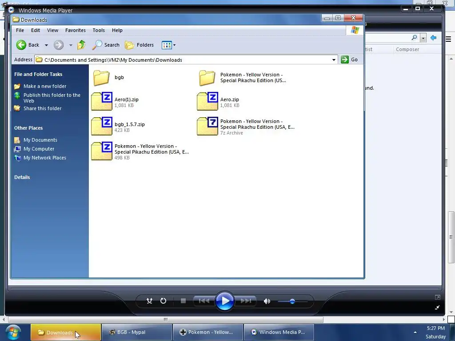Click the Address path input field
This screenshot has height=341, width=455.
186,60
